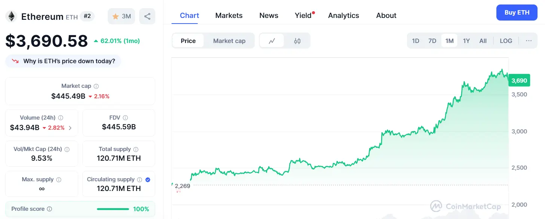Expand Volume (24h) details chevron

(70, 128)
